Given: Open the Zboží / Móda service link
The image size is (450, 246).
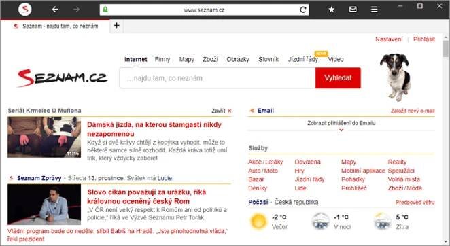Looking at the screenshot, I should pos(405,188).
